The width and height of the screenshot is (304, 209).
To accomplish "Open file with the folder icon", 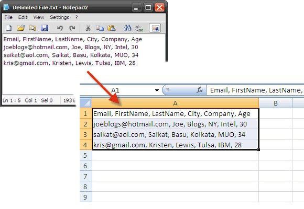I will [x=20, y=28].
